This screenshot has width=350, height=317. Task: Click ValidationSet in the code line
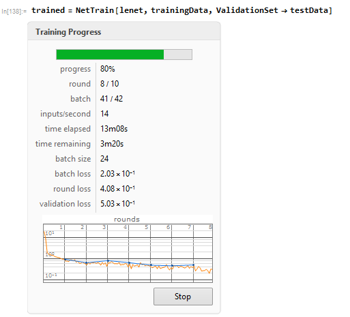247,10
